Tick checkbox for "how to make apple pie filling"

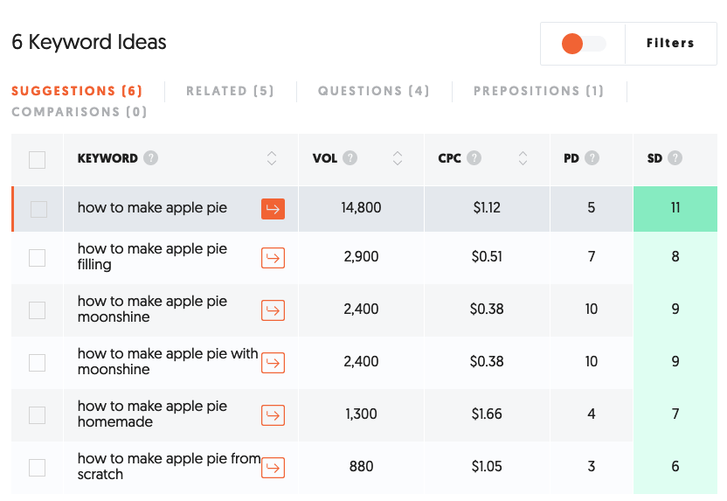click(x=37, y=258)
